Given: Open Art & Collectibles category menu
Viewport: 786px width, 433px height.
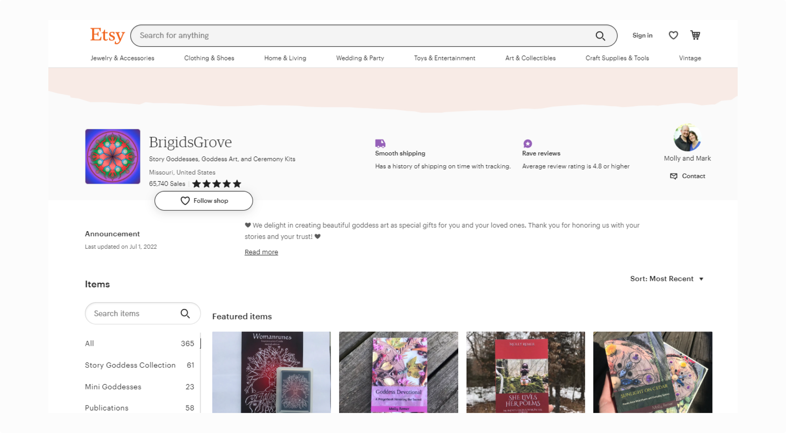Looking at the screenshot, I should click(x=530, y=58).
